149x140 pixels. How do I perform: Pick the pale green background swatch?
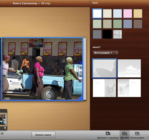pos(97,24)
